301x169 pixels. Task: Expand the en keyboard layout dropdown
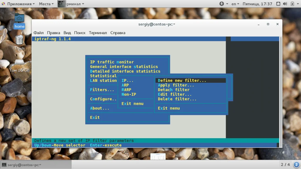point(235,4)
